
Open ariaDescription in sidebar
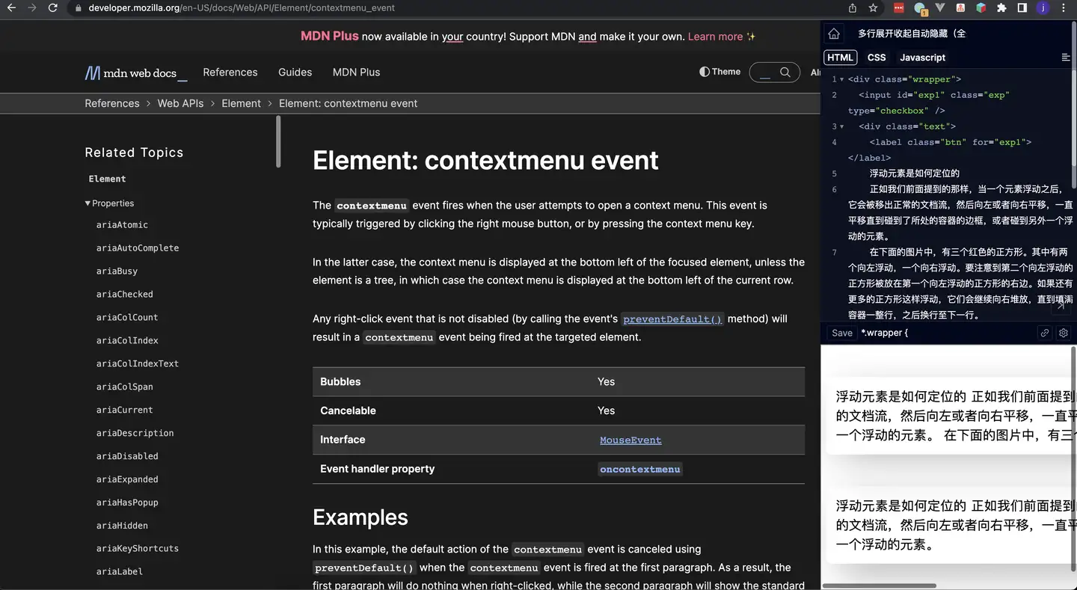135,434
